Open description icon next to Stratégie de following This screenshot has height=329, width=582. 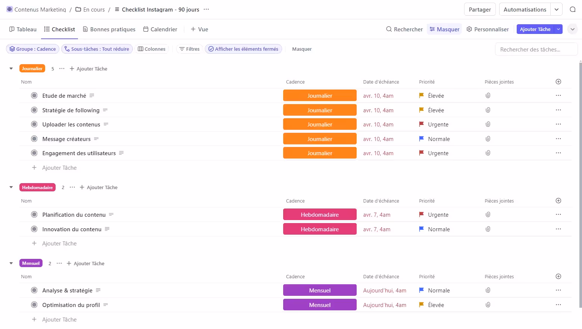pyautogui.click(x=105, y=110)
